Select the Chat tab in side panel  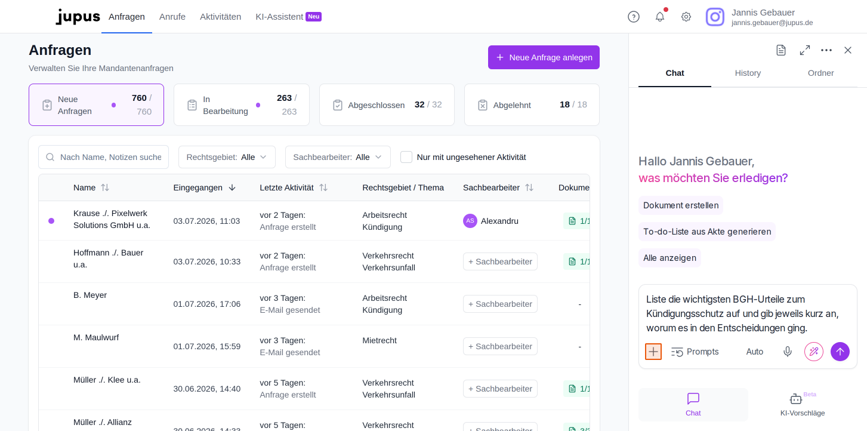pos(675,73)
